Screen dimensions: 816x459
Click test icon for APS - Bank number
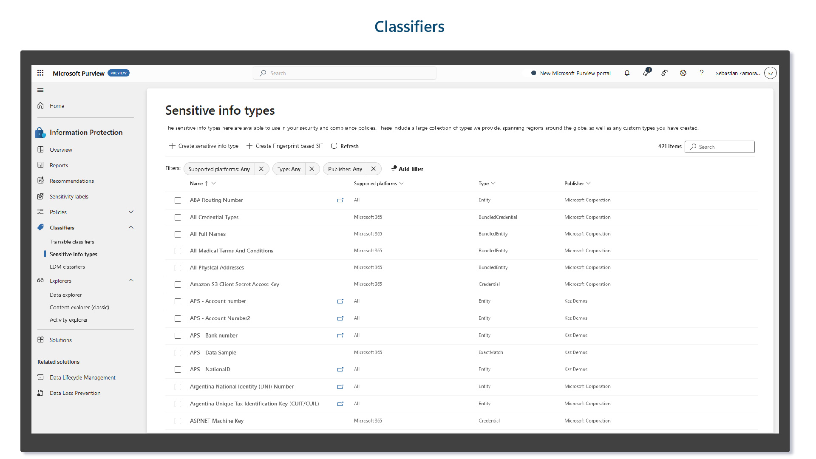pos(340,335)
